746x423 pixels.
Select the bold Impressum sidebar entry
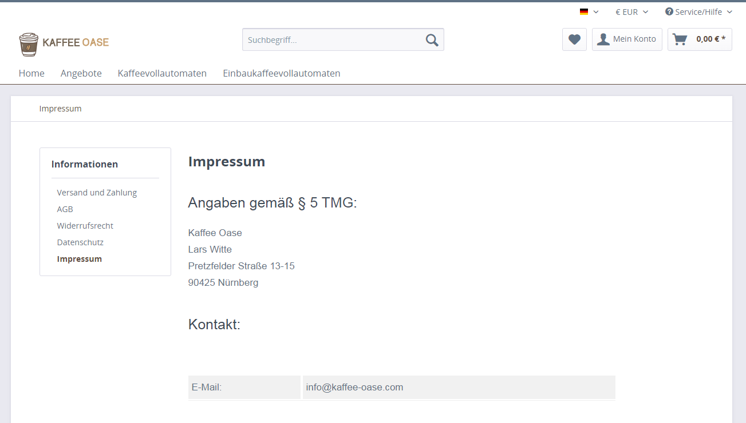click(x=80, y=259)
